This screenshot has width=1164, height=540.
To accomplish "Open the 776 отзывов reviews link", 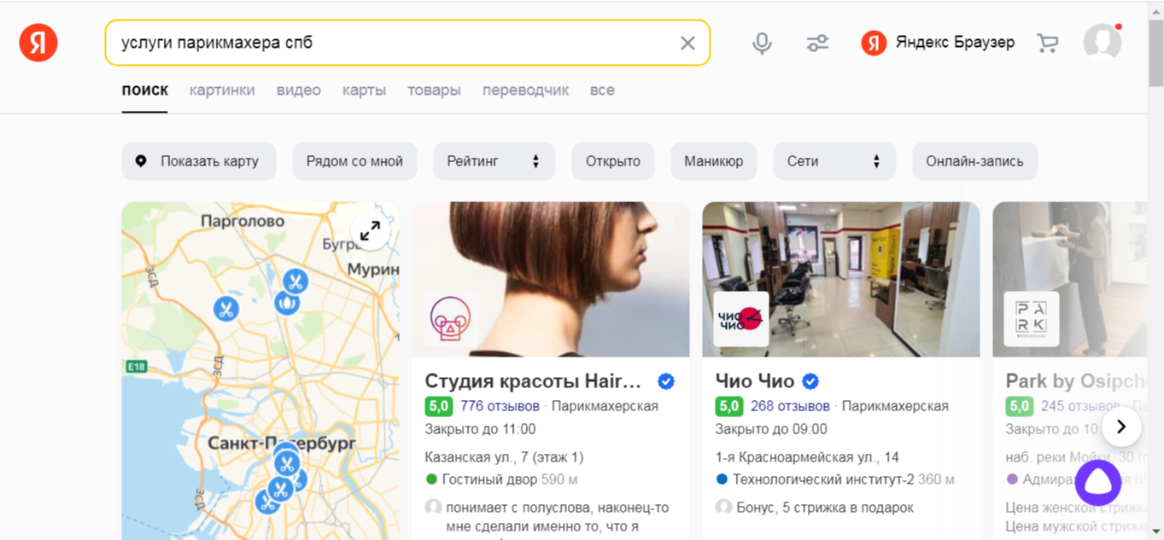I will pyautogui.click(x=500, y=406).
